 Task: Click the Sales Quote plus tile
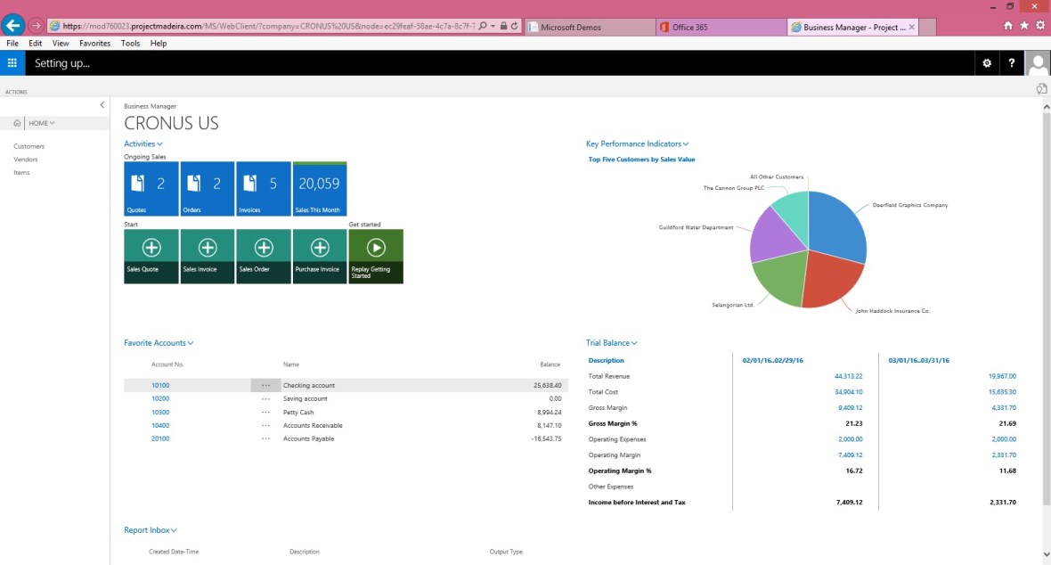coord(151,257)
